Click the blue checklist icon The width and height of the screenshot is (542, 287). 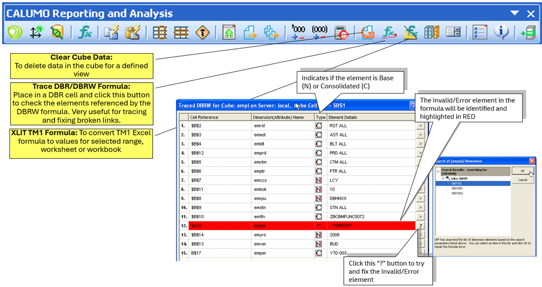click(479, 32)
